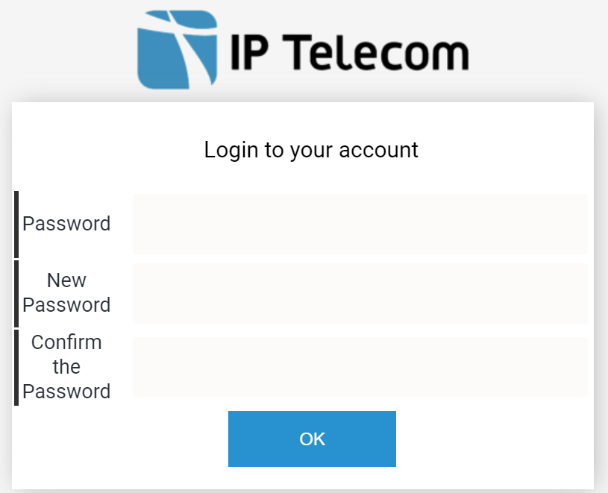Click the blue IP Telecom logo emblem
Viewport: 608px width, 493px height.
pyautogui.click(x=178, y=50)
